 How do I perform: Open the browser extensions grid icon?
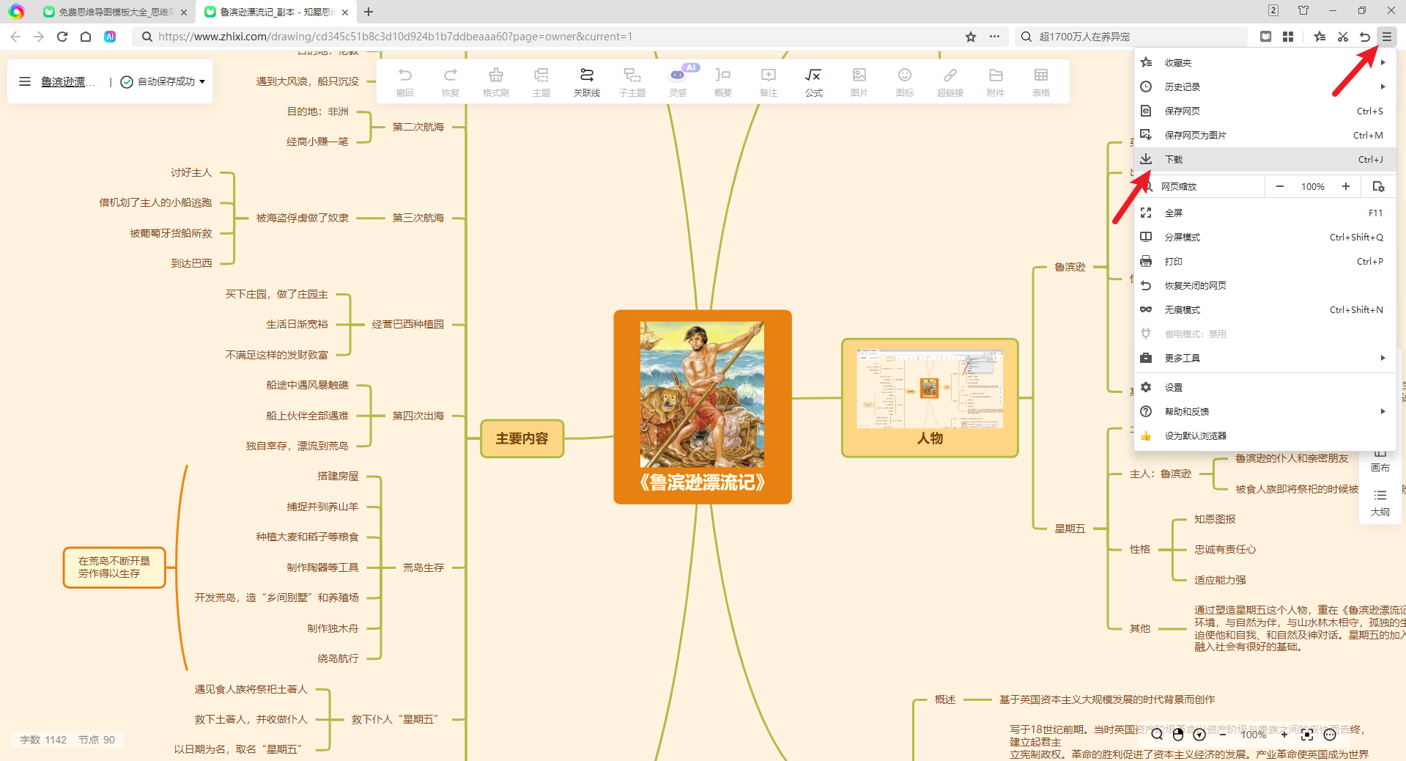[x=1288, y=37]
